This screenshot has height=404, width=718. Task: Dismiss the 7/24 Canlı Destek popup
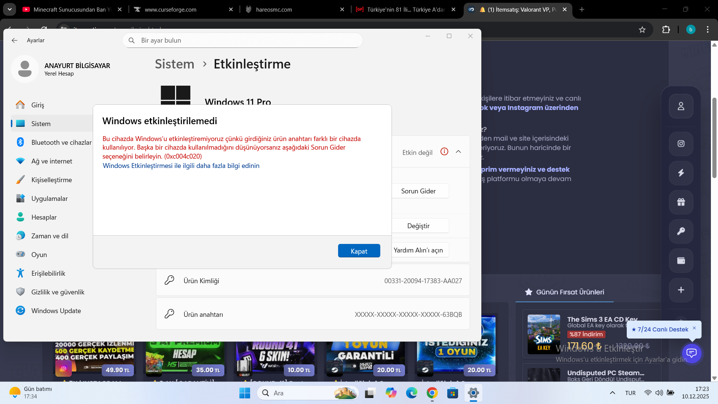click(694, 328)
